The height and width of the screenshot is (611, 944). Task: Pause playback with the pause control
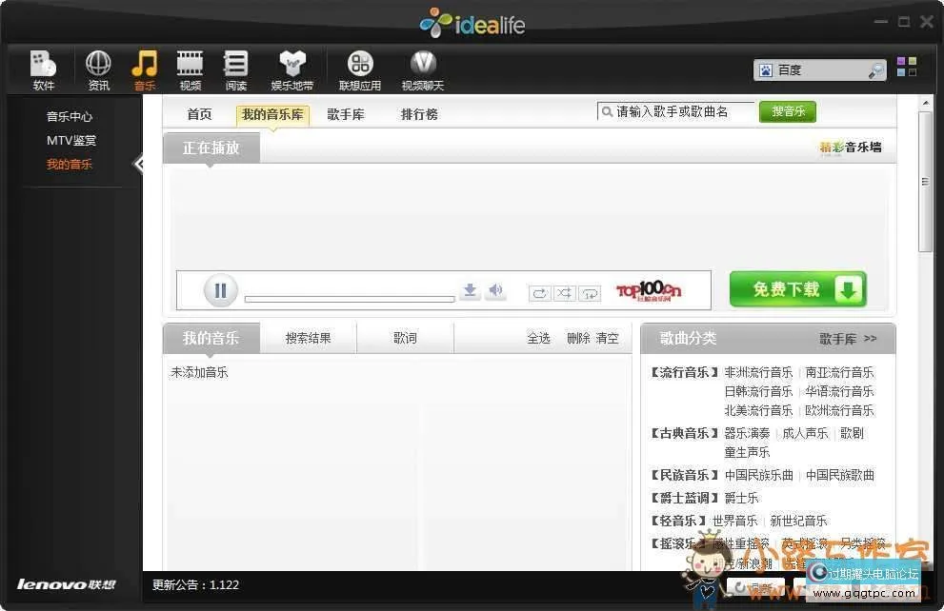(220, 290)
